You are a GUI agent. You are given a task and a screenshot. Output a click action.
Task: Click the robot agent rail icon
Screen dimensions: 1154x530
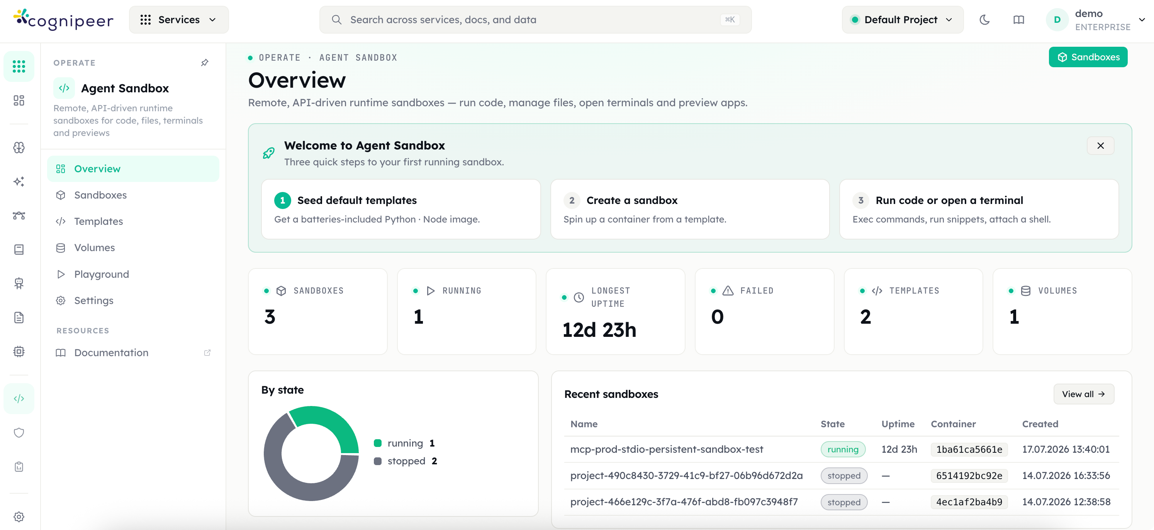point(19,283)
